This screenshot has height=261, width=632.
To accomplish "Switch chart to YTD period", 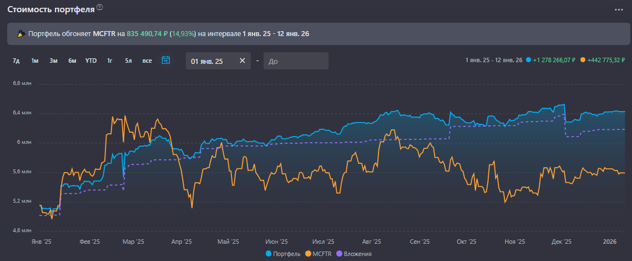I will click(x=91, y=61).
